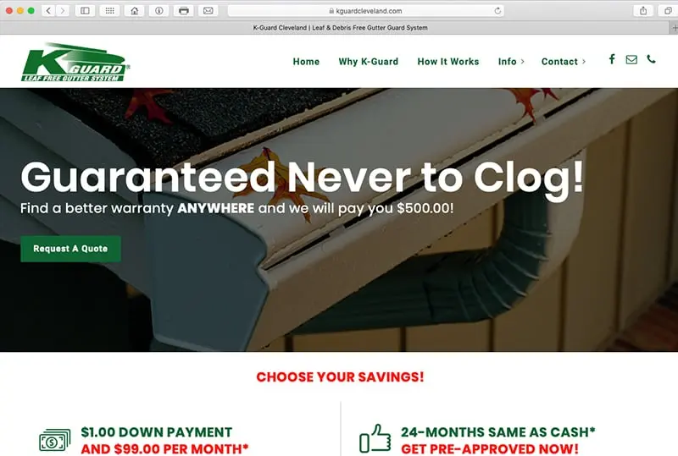Open the email envelope icon in header
Screen dimensions: 678x456
(x=631, y=59)
